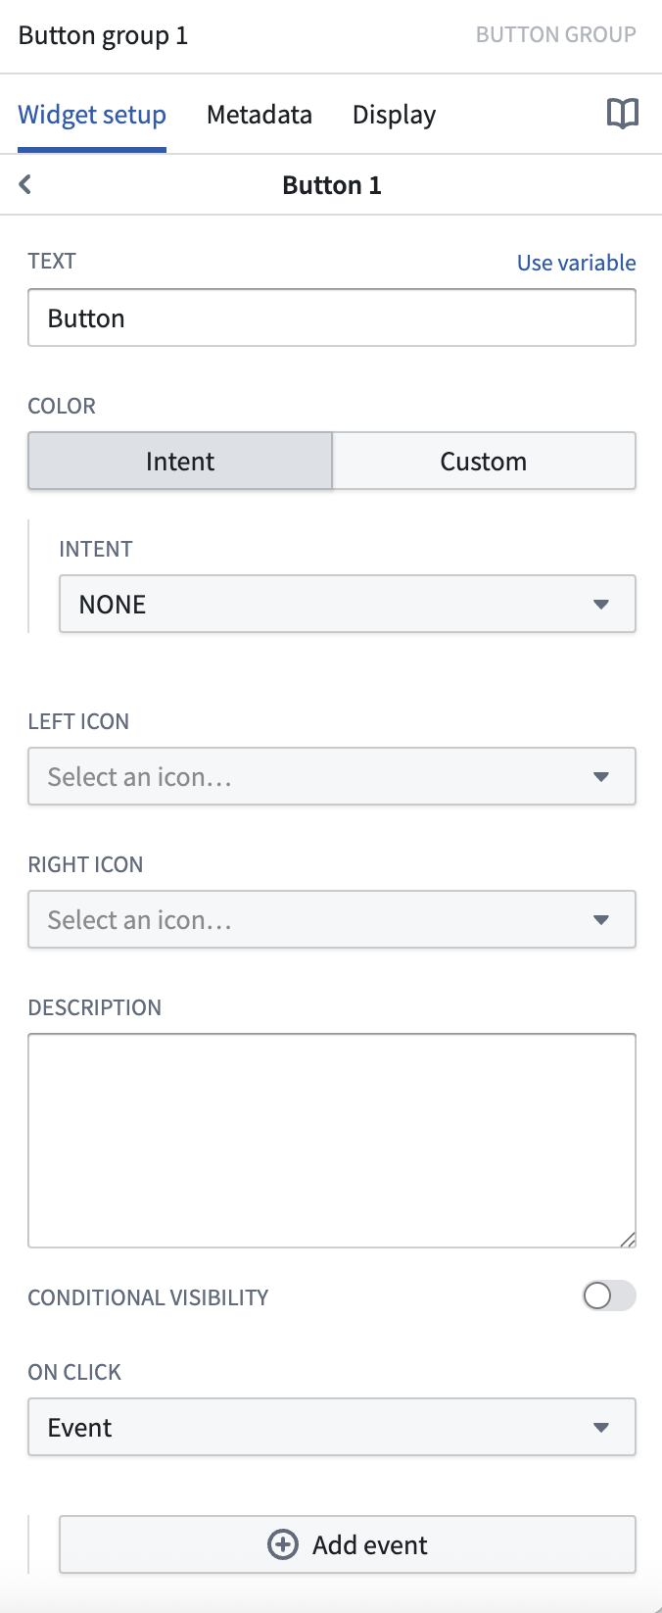Click the Use variable link
662x1613 pixels.
[x=576, y=263]
